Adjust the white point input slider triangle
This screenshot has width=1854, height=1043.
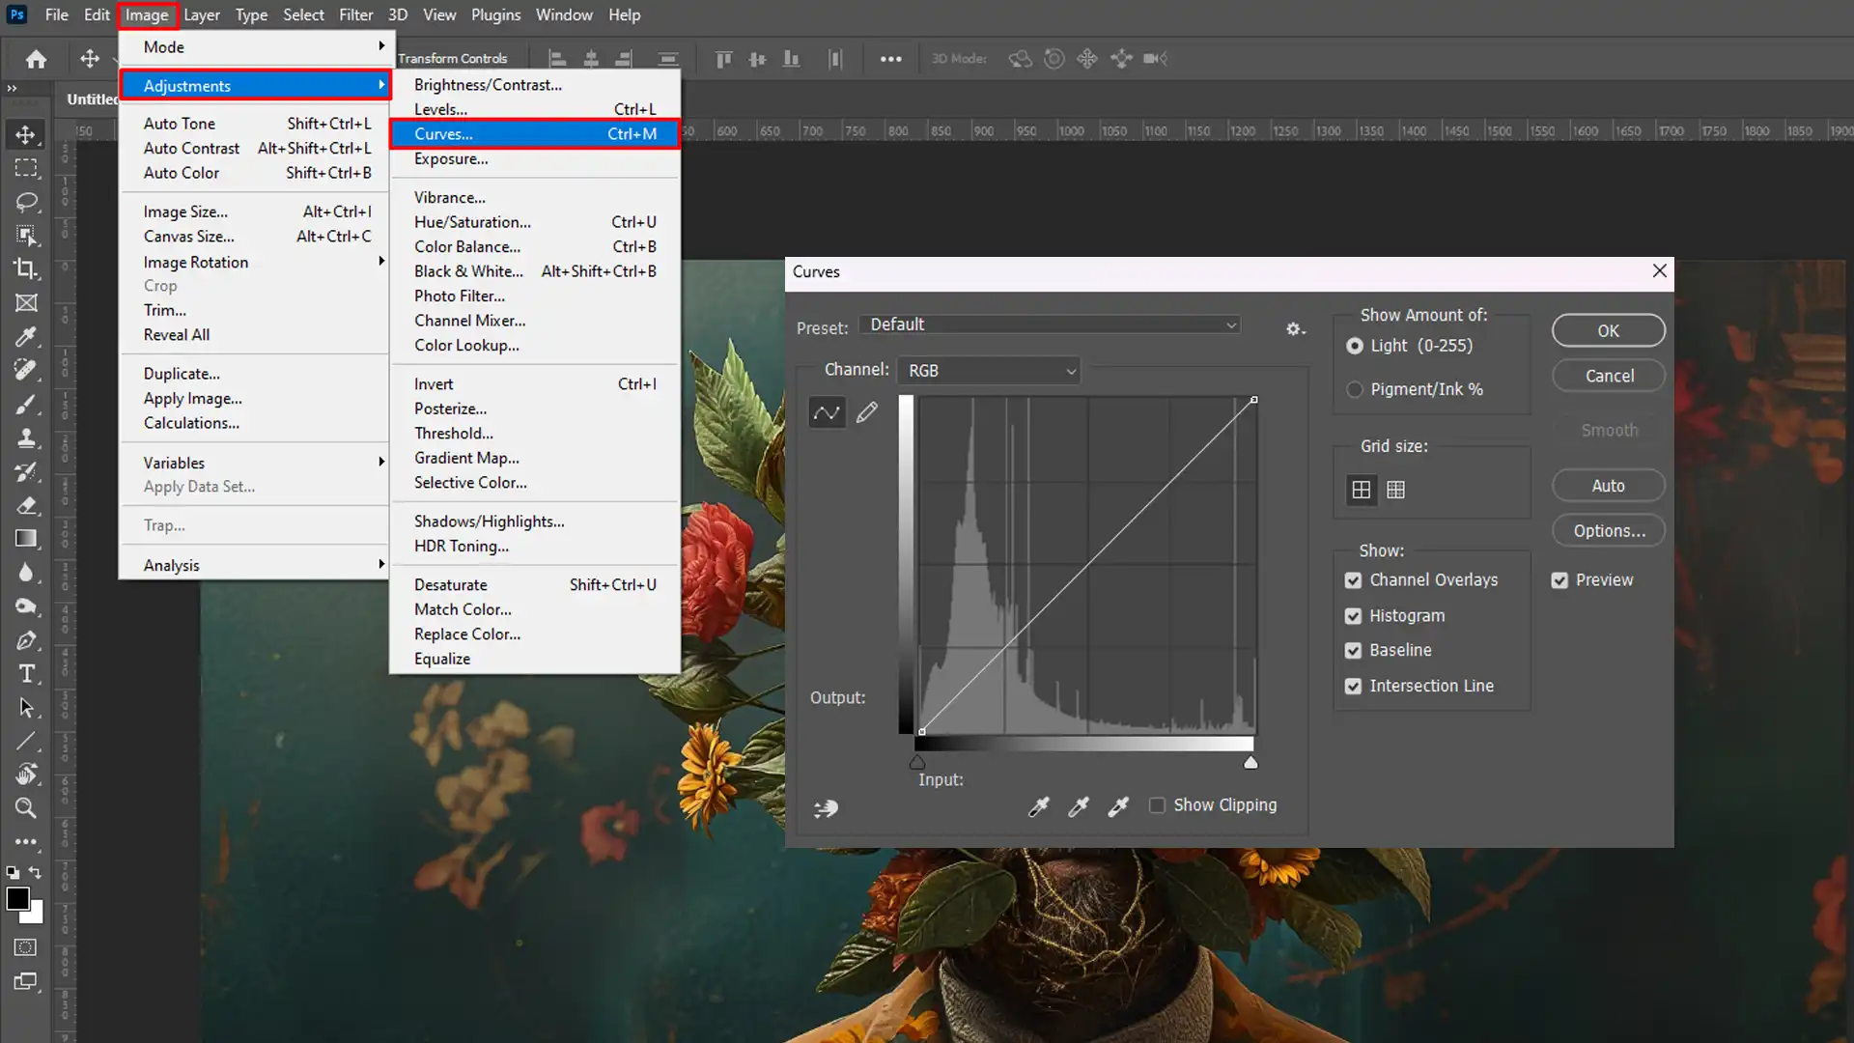coord(1250,763)
